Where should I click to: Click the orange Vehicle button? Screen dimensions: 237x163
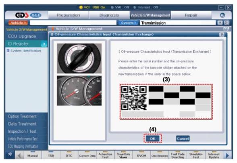click(x=18, y=23)
